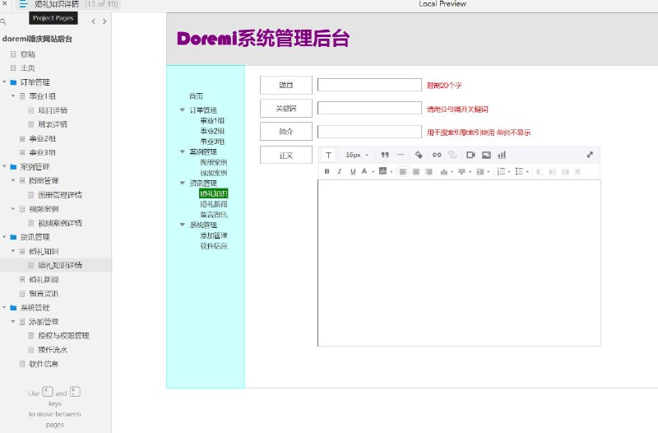
Task: Align text right in the editor
Action: 429,171
